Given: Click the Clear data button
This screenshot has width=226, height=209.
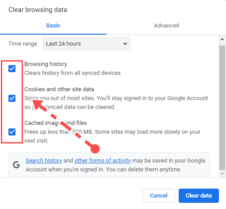Looking at the screenshot, I should coord(199,196).
